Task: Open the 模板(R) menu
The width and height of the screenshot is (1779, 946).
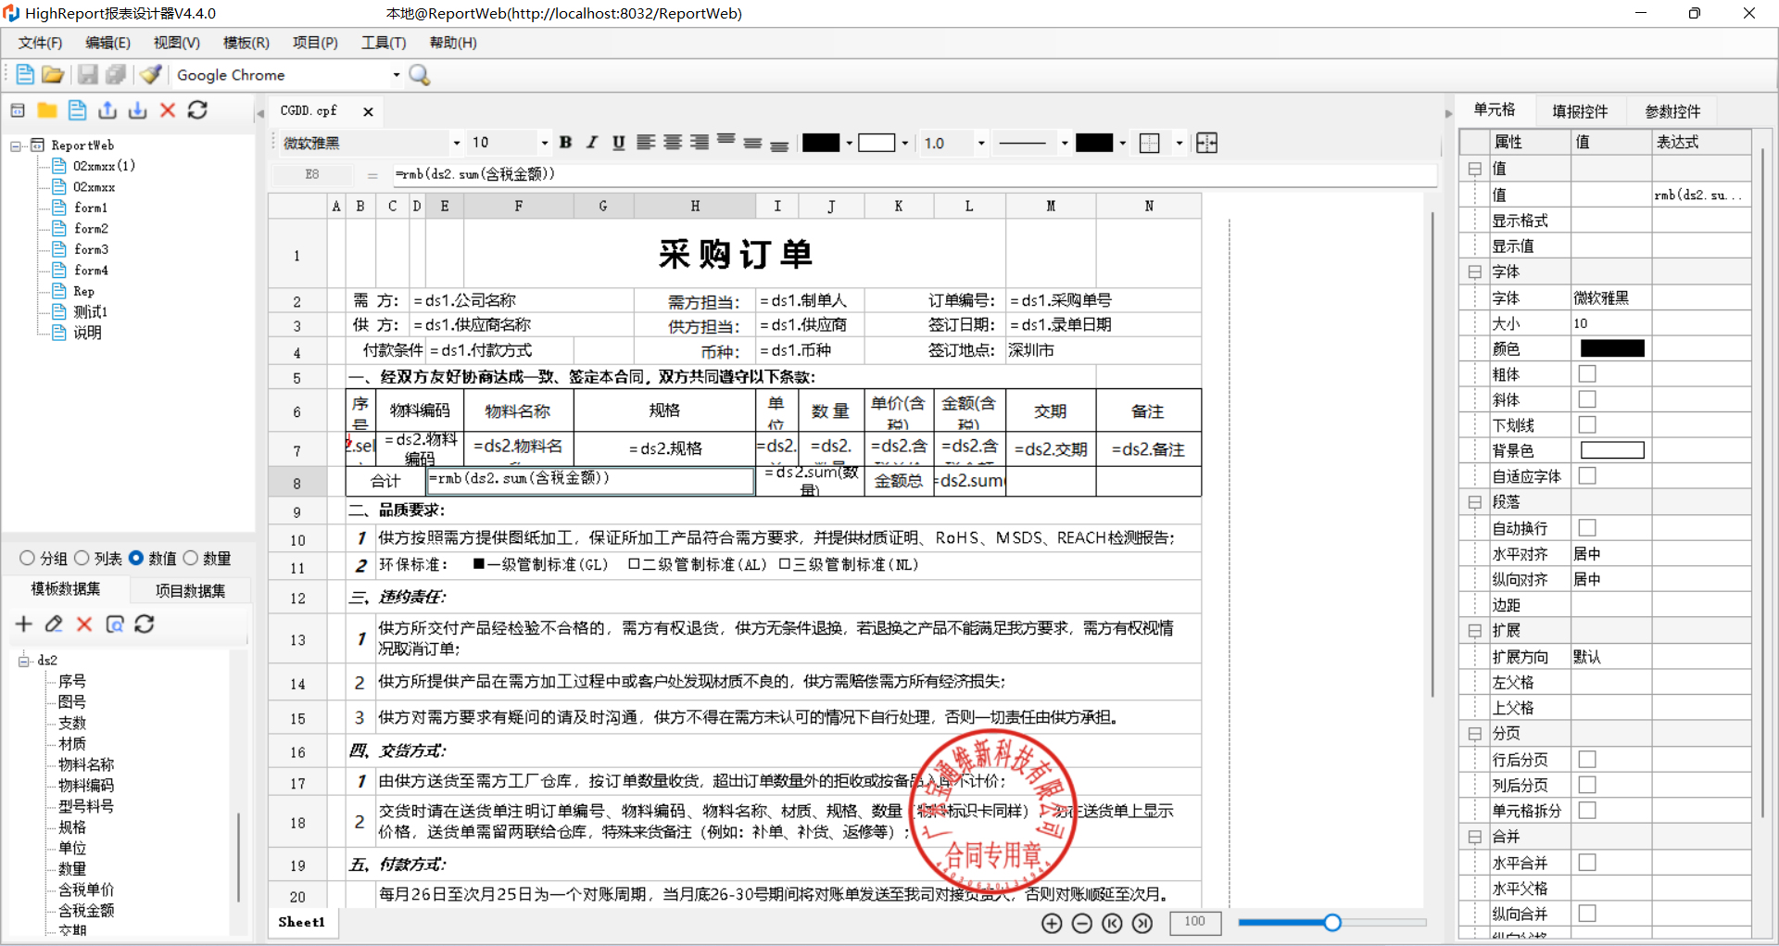Action: pos(246,43)
